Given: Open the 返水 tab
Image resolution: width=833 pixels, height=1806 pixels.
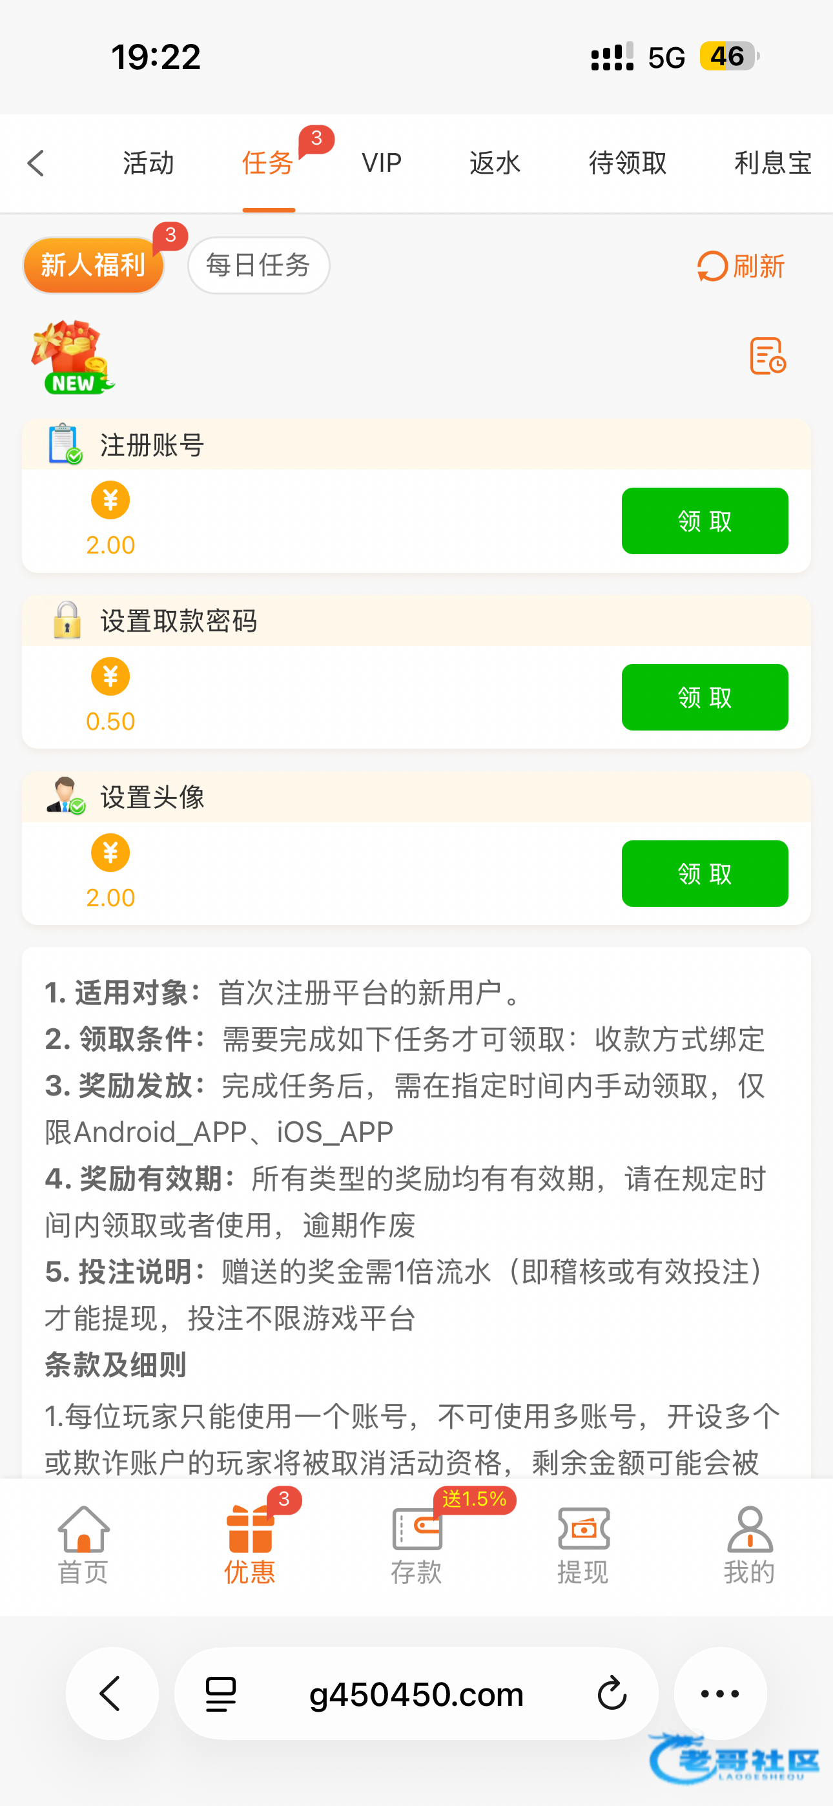Looking at the screenshot, I should coord(495,163).
